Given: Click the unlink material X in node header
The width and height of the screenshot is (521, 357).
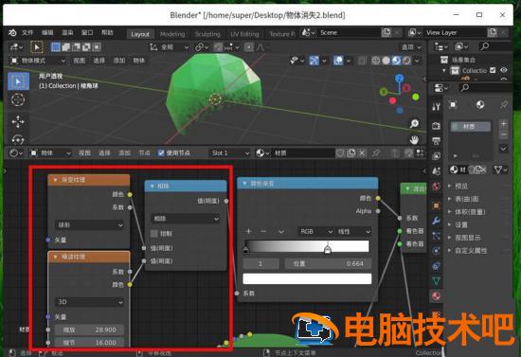Looking at the screenshot, I should (362, 152).
